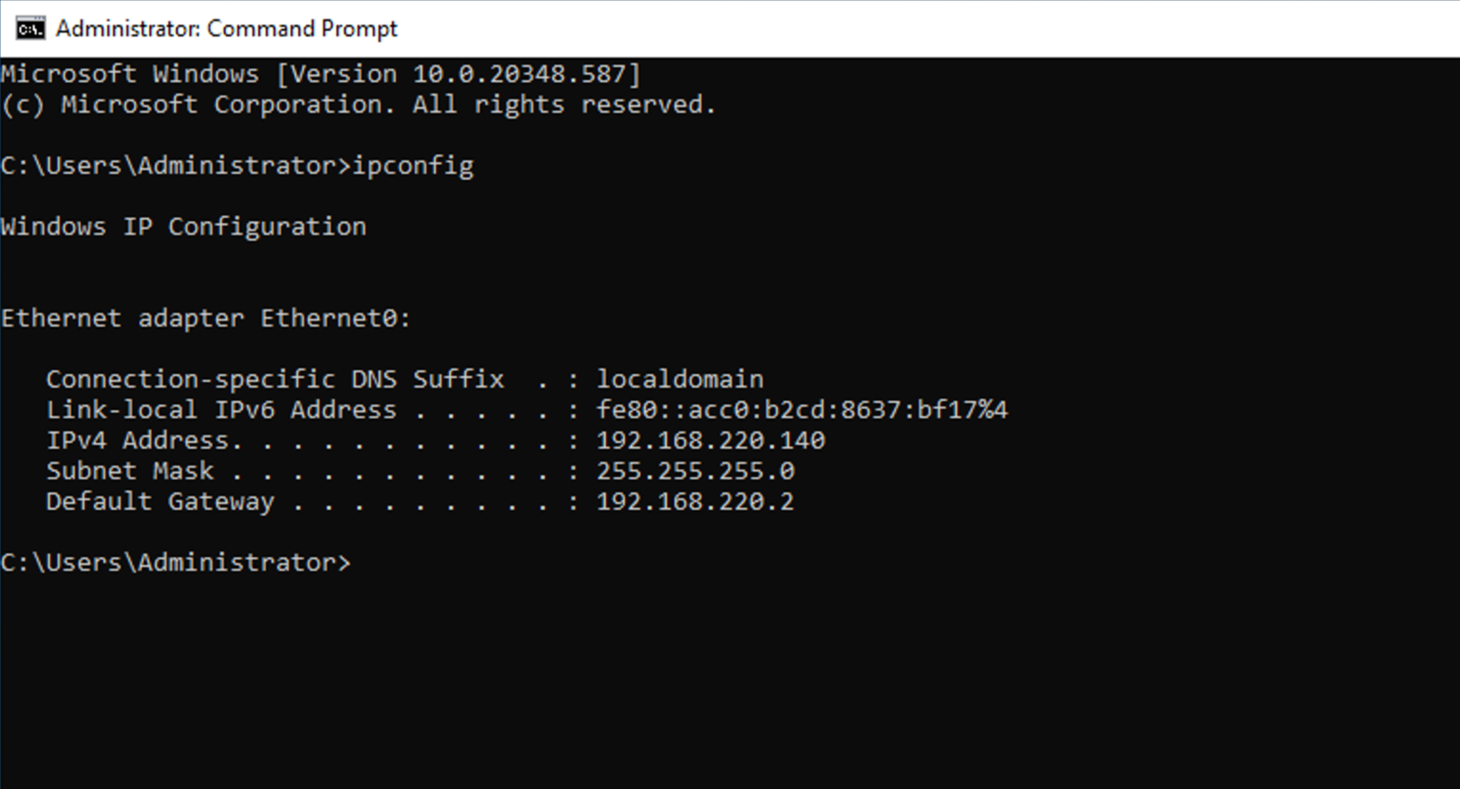Click the "Default Gateway" label text
The height and width of the screenshot is (789, 1460).
pyautogui.click(x=160, y=501)
